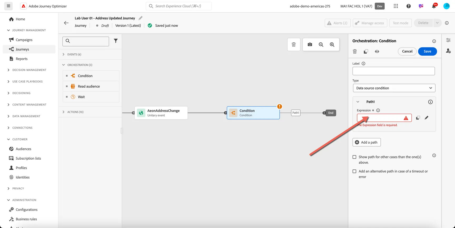
Task: Open the help question mark icon
Action: click(408, 6)
